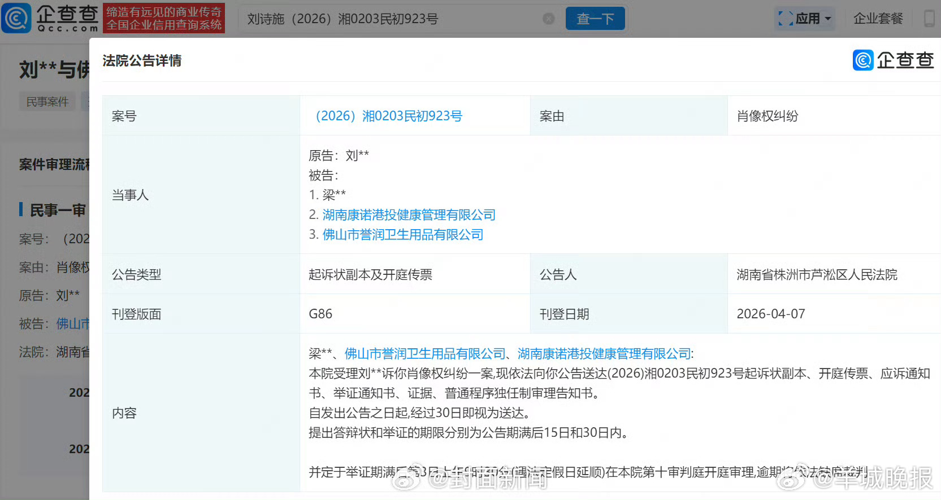Select the 肖像权纠纷 case cause text
941x500 pixels.
[x=767, y=116]
